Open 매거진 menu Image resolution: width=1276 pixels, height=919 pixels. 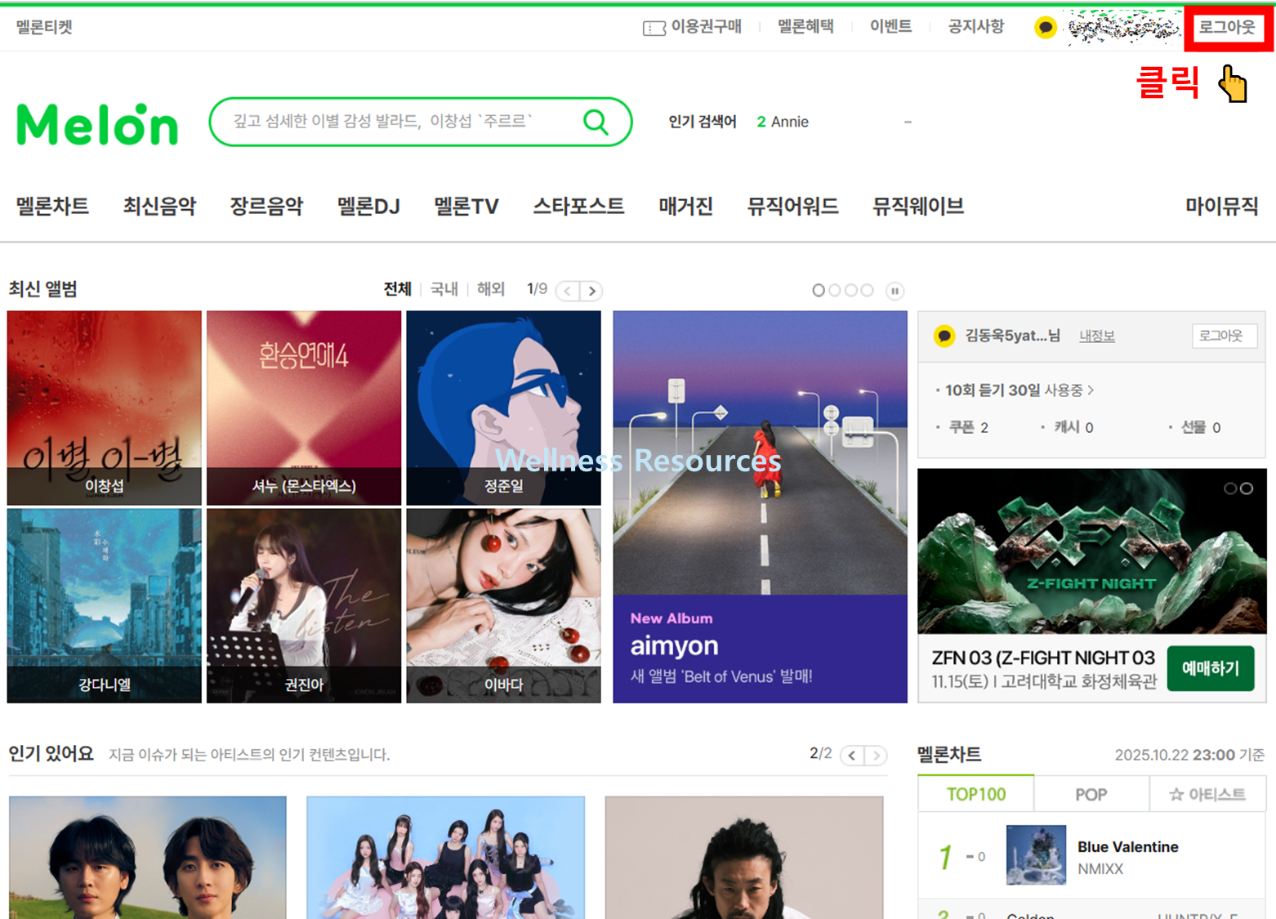tap(686, 207)
